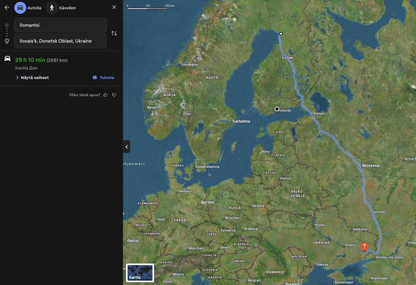416x285 pixels.
Task: Click the Berliini city label
Action: [x=207, y=202]
